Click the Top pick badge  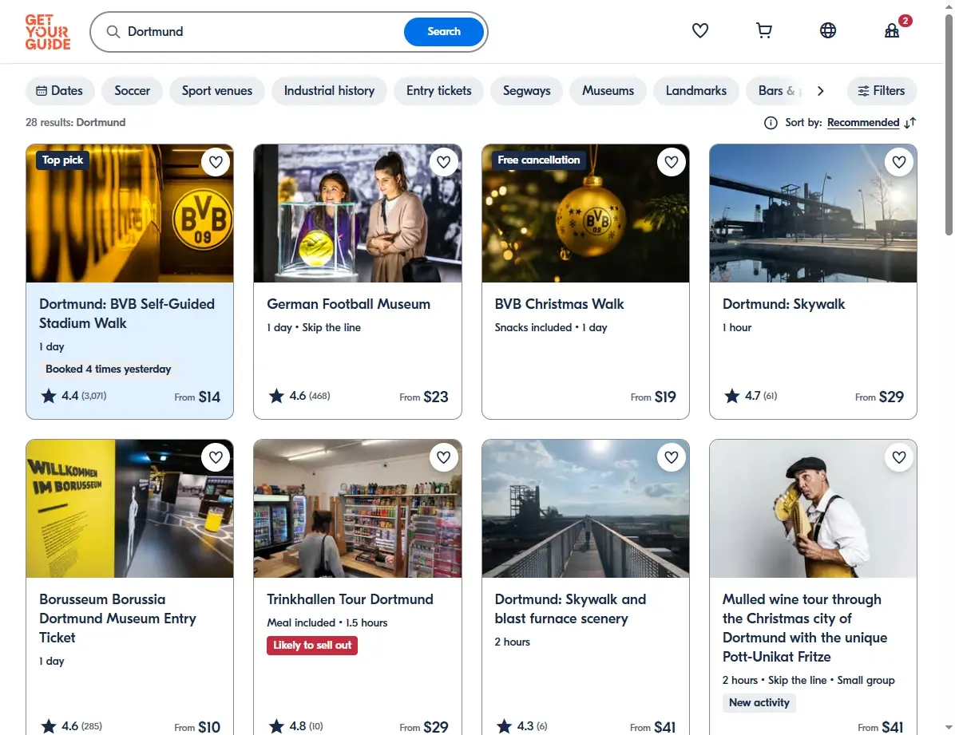tap(63, 160)
